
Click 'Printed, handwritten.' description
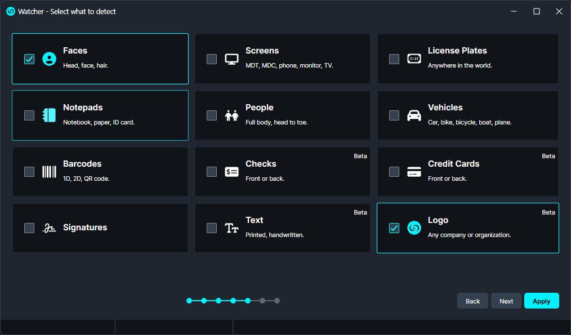(275, 235)
